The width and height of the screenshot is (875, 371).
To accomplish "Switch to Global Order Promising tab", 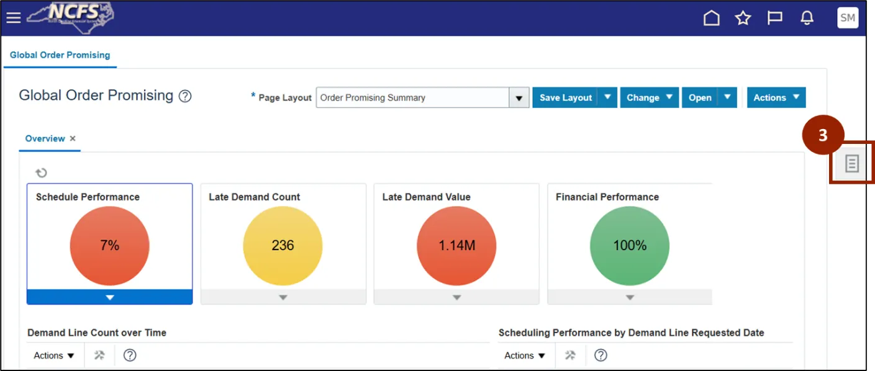I will point(60,55).
